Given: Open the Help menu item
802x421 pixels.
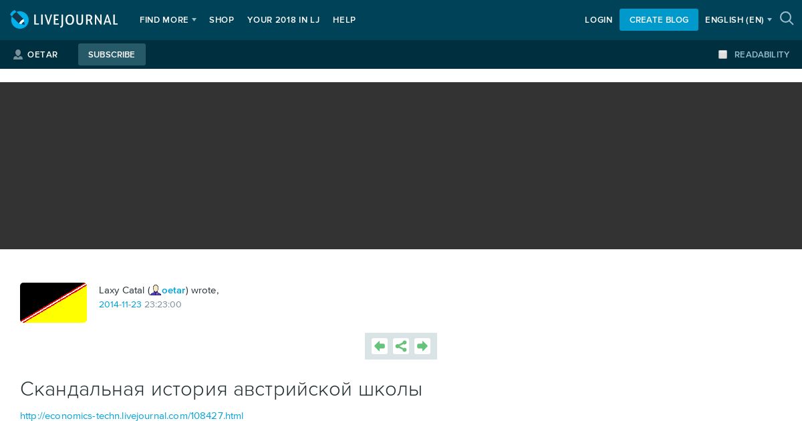Looking at the screenshot, I should [x=344, y=20].
